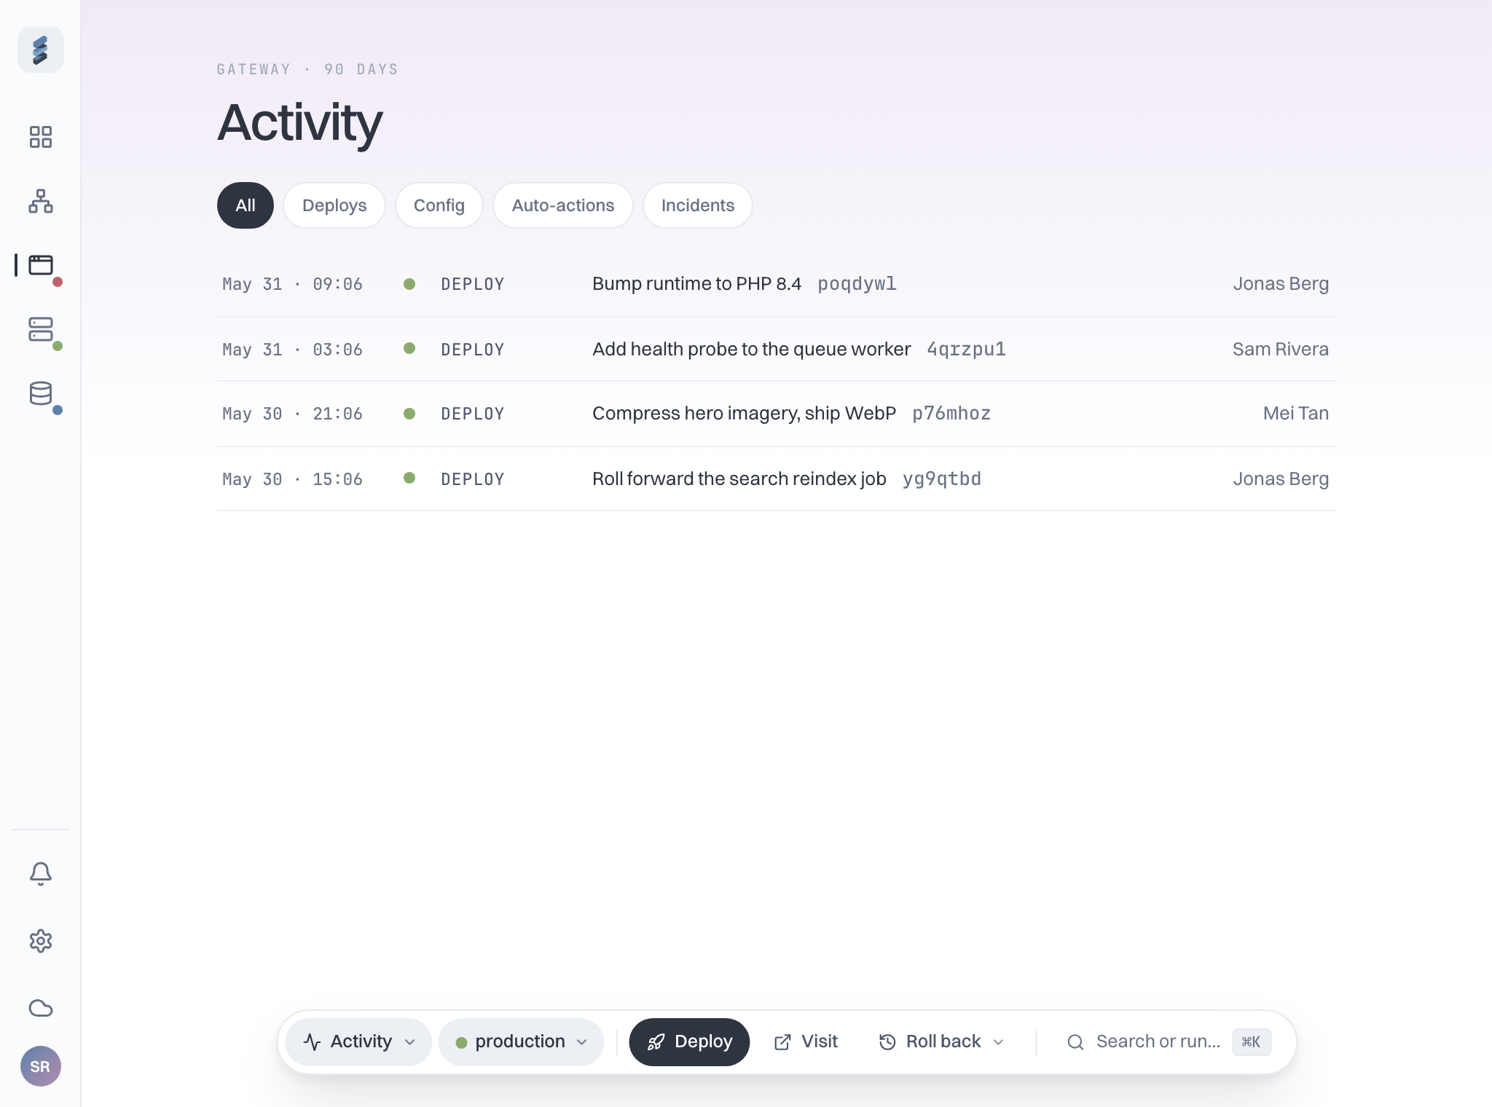Open the network topology sidebar icon
The width and height of the screenshot is (1492, 1107).
41,201
